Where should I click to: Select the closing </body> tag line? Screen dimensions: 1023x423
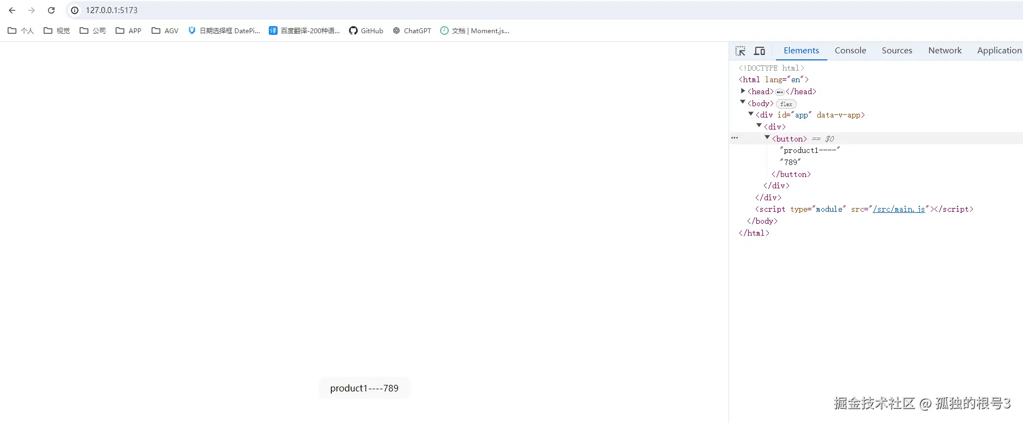pyautogui.click(x=762, y=221)
